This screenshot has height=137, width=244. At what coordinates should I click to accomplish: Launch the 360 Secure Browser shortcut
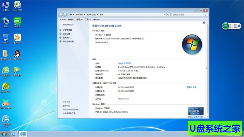(x=6, y=72)
